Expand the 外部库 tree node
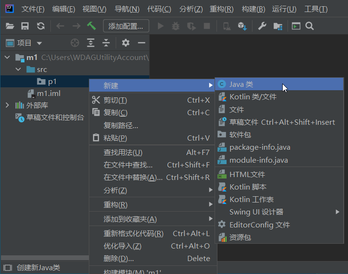This screenshot has height=274, width=348. click(7, 105)
